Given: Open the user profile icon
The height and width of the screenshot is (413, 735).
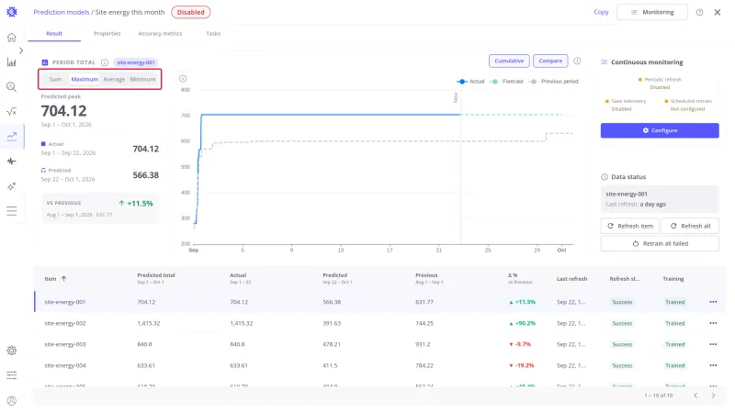Looking at the screenshot, I should coord(12,400).
